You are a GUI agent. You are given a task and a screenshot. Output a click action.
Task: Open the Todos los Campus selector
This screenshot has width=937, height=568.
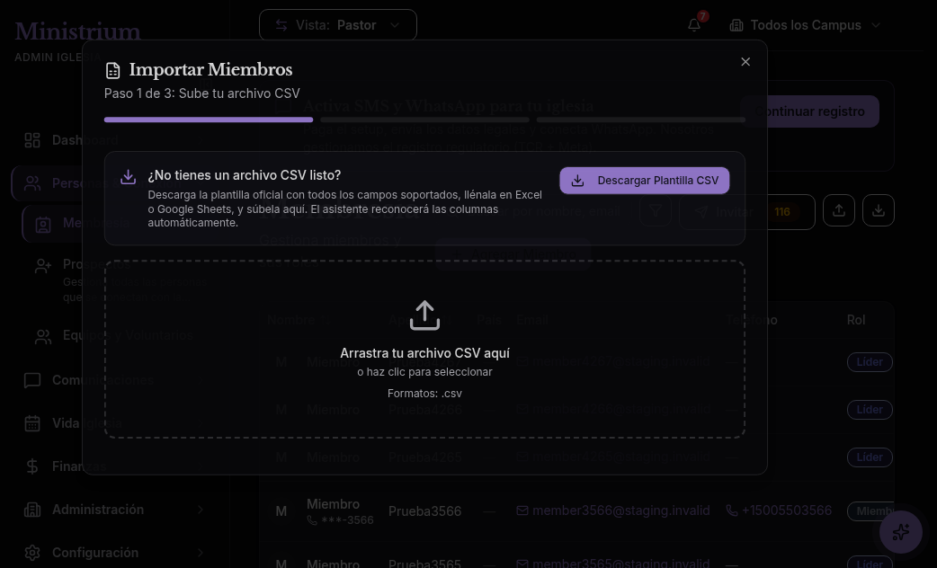(805, 25)
